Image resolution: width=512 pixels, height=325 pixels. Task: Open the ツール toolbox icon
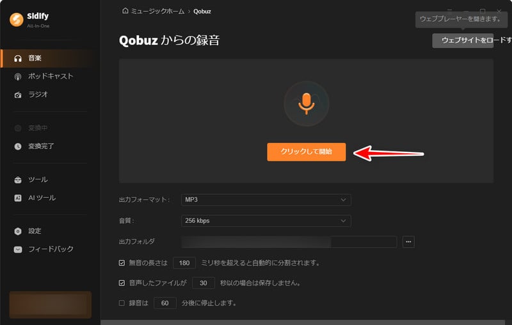pyautogui.click(x=18, y=180)
